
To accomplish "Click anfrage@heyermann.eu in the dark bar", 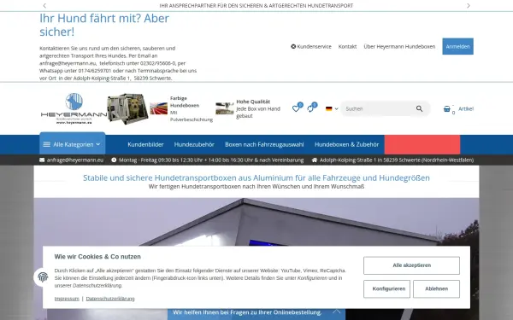I will [x=75, y=160].
